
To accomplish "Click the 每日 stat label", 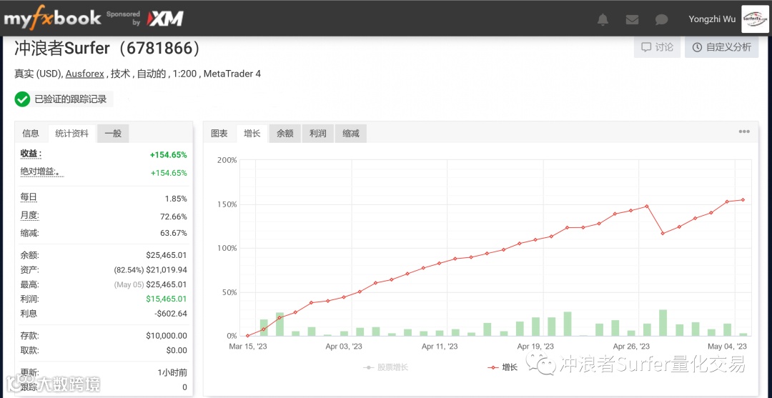I will (29, 198).
